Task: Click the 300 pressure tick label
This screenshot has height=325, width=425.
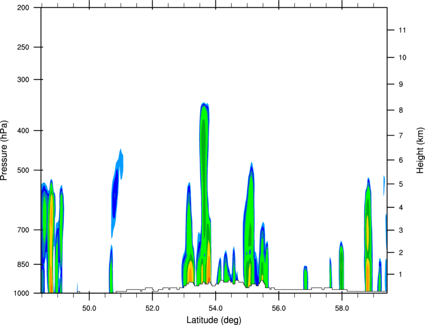Action: tap(23, 79)
